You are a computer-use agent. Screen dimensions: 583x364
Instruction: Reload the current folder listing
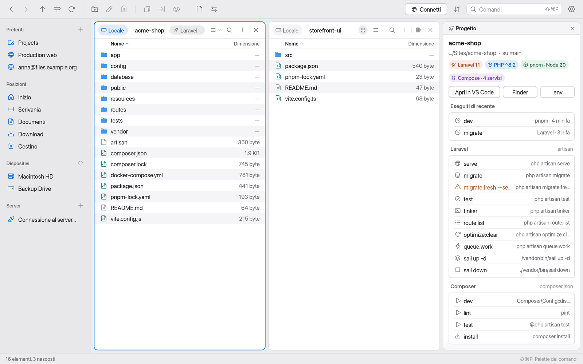coord(72,9)
